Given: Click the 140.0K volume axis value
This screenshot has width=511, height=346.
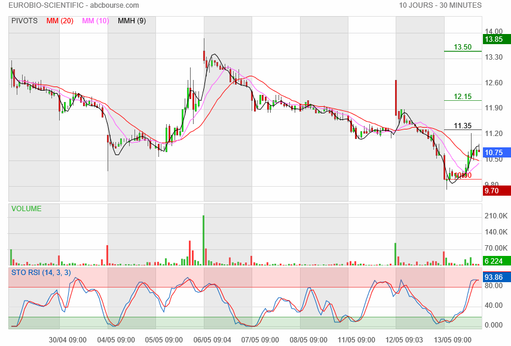Looking at the screenshot, I should (496, 232).
